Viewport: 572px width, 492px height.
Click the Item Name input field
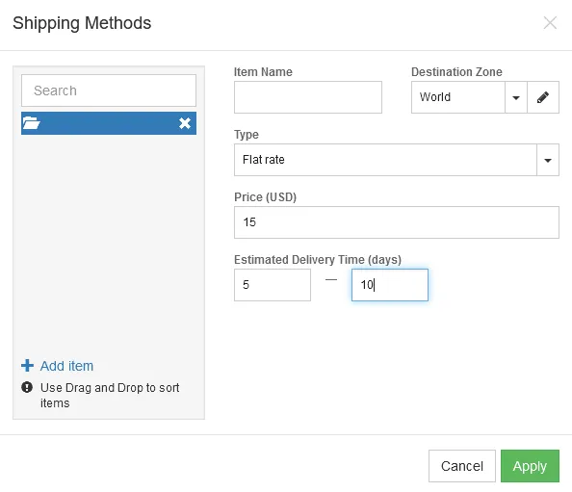point(308,97)
